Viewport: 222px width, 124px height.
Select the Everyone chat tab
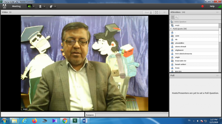90,115
